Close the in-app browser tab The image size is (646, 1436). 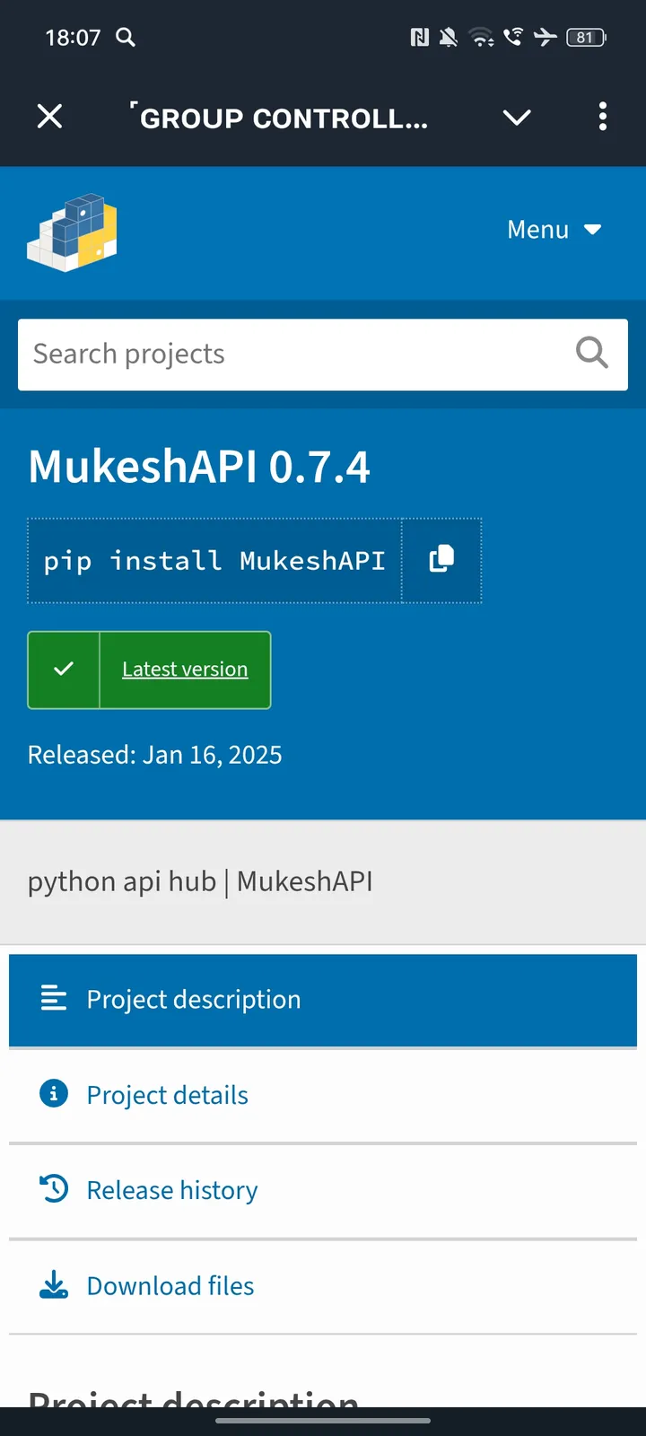[x=50, y=117]
